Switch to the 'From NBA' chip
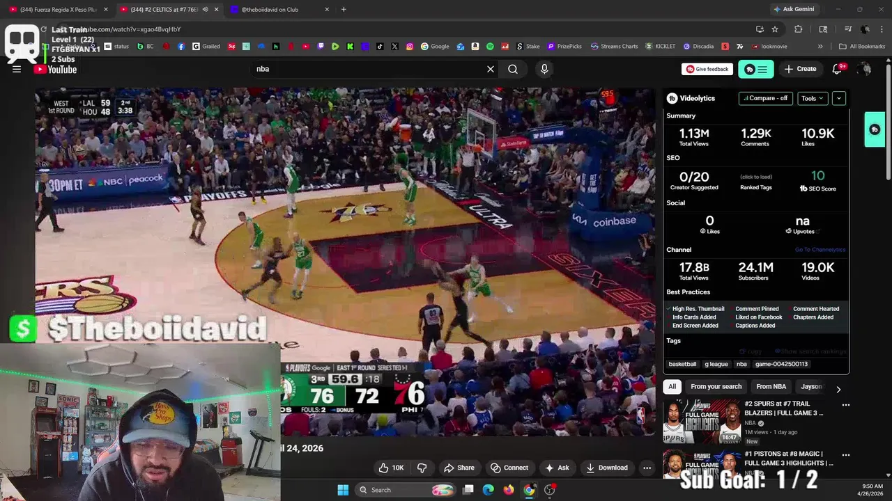The image size is (892, 501). [x=771, y=386]
